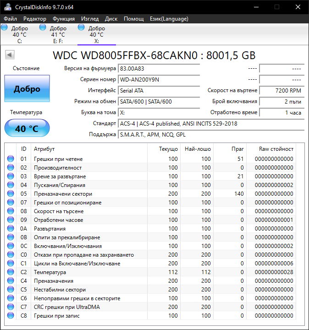Screen dimensions: 309x330
Task: Click the blue status circle for disk X:
Action: point(81,27)
